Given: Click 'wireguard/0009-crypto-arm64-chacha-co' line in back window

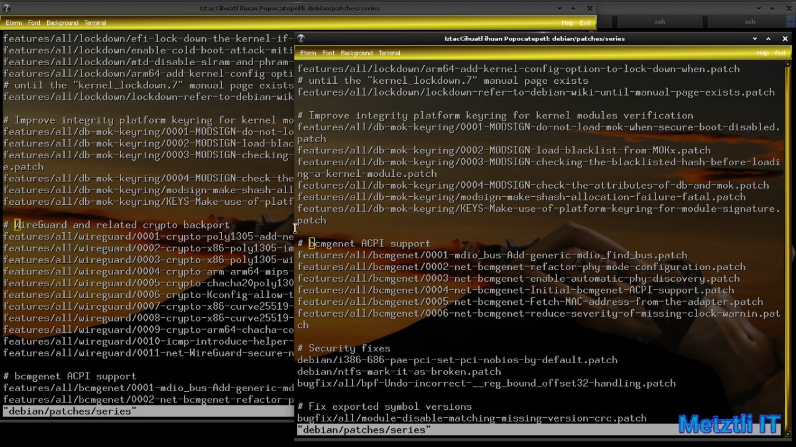Looking at the screenshot, I should [x=149, y=330].
